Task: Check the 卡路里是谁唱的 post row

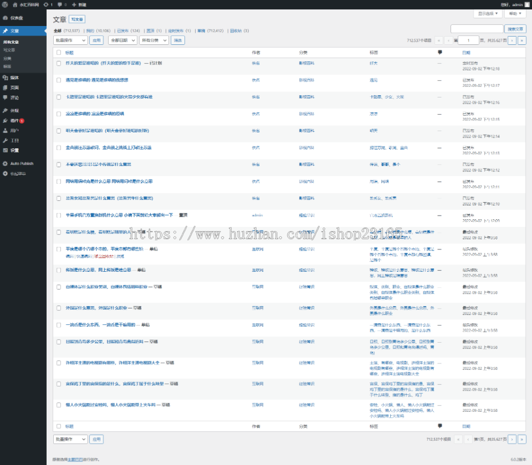Action: point(59,97)
